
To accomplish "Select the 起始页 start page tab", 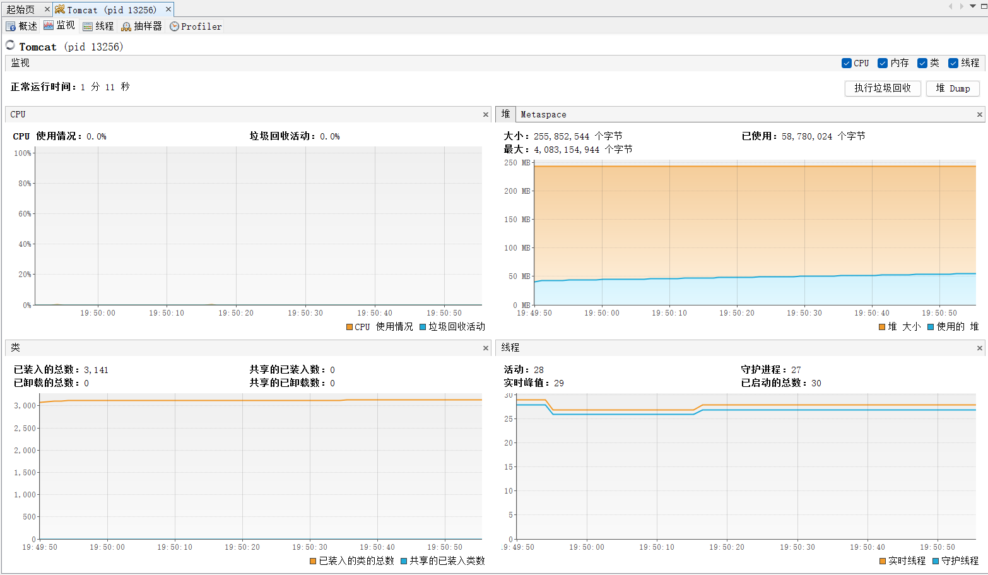I will [x=20, y=9].
